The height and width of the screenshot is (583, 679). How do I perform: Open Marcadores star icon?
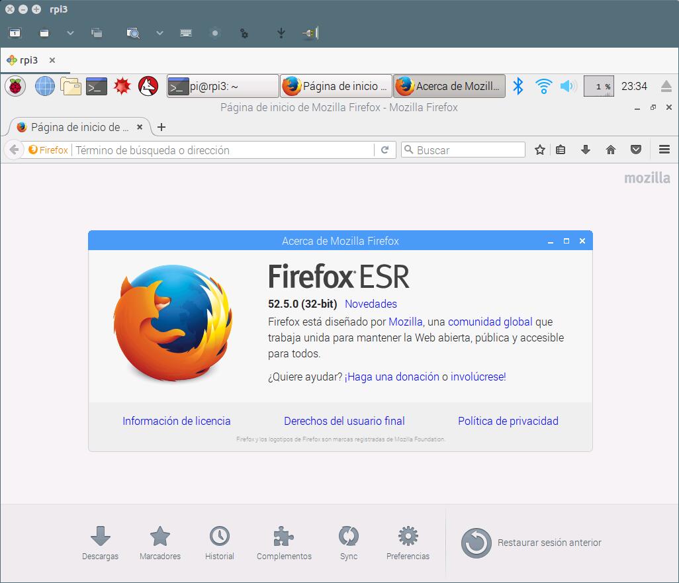click(x=160, y=543)
